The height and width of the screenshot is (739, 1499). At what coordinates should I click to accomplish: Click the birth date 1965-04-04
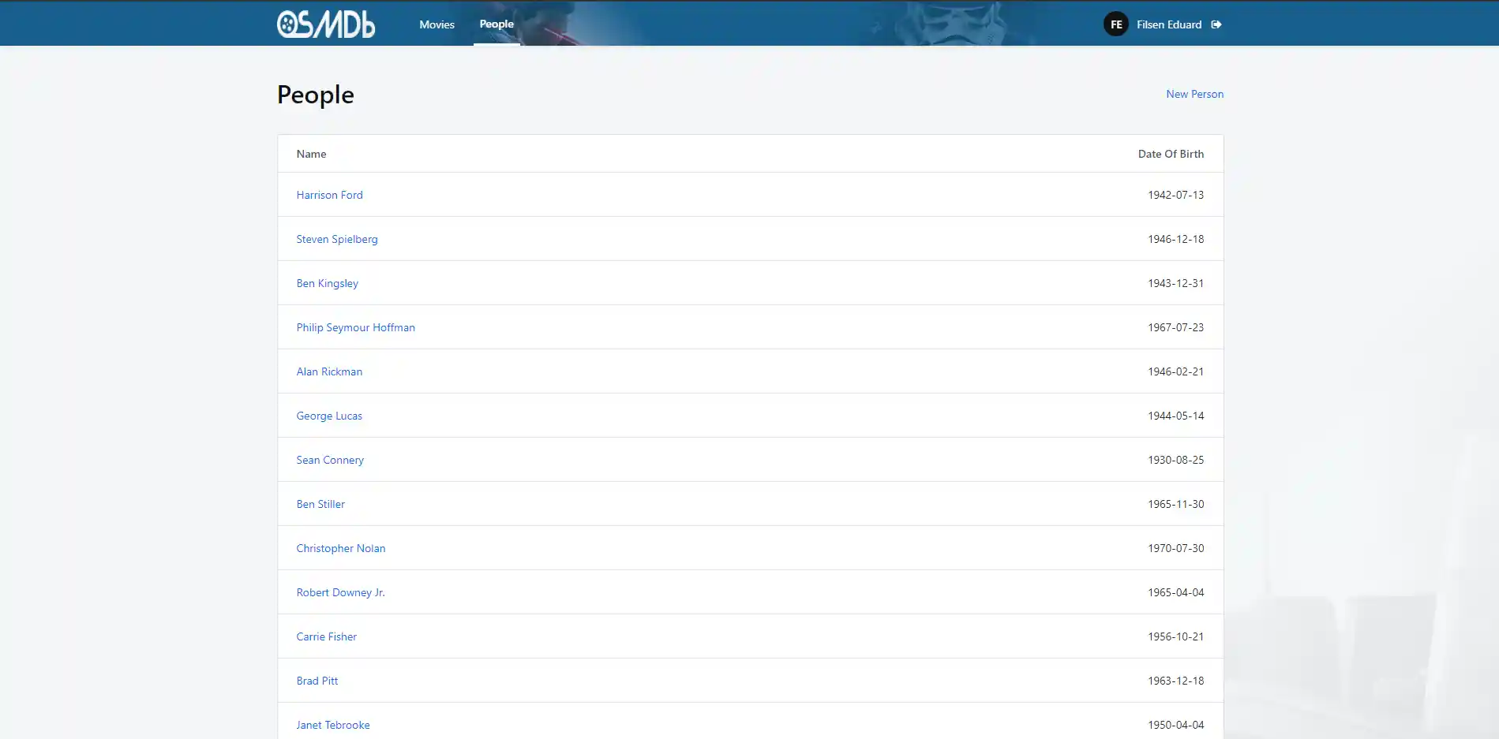click(1175, 592)
